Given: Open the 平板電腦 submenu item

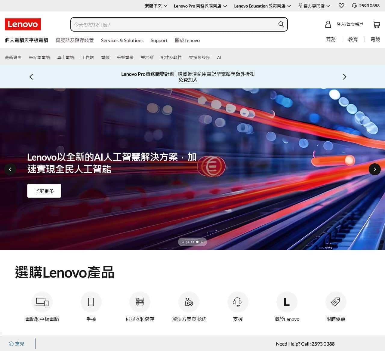Looking at the screenshot, I should coord(125,57).
